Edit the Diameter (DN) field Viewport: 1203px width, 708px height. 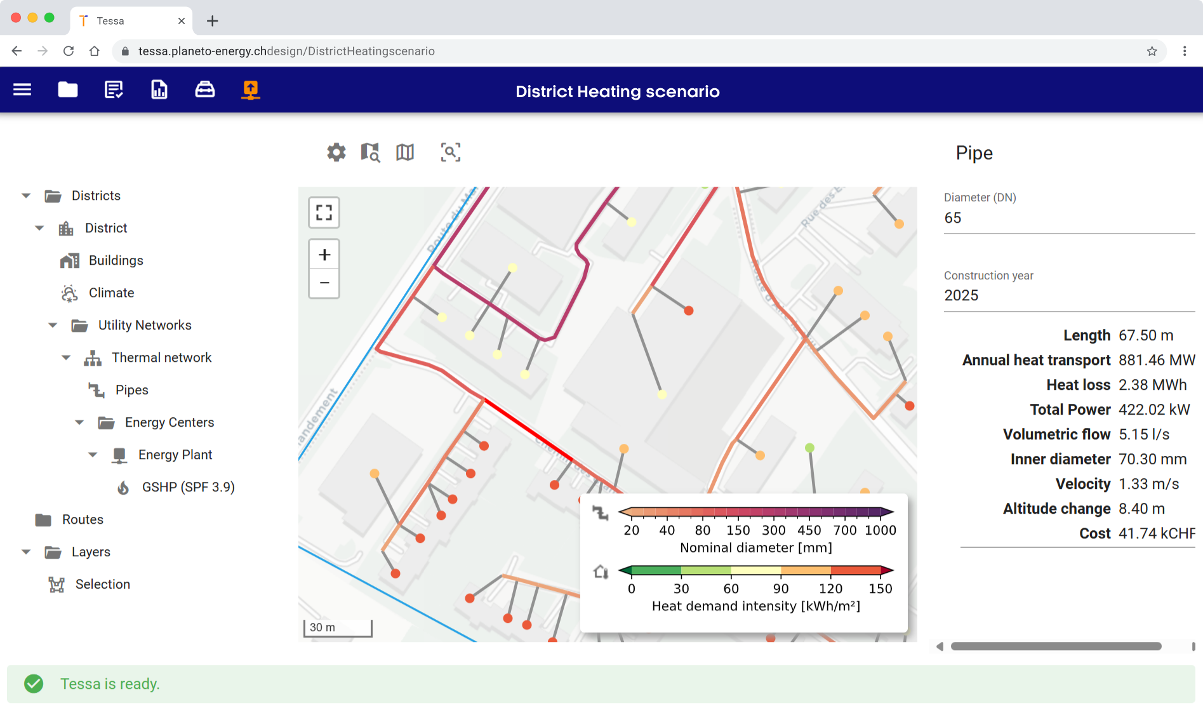1069,218
